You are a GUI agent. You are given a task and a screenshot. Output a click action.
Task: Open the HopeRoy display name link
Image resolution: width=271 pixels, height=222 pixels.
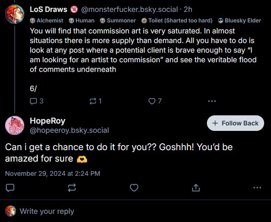pyautogui.click(x=48, y=121)
